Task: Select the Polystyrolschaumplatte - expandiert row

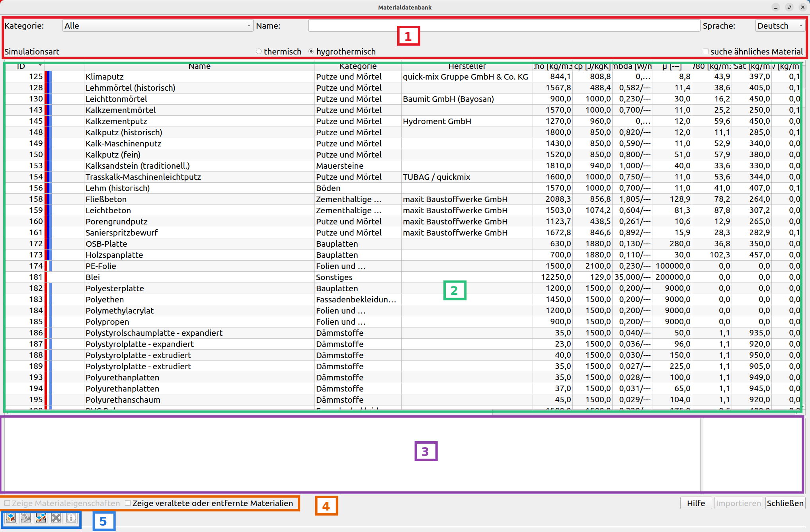Action: (x=402, y=333)
